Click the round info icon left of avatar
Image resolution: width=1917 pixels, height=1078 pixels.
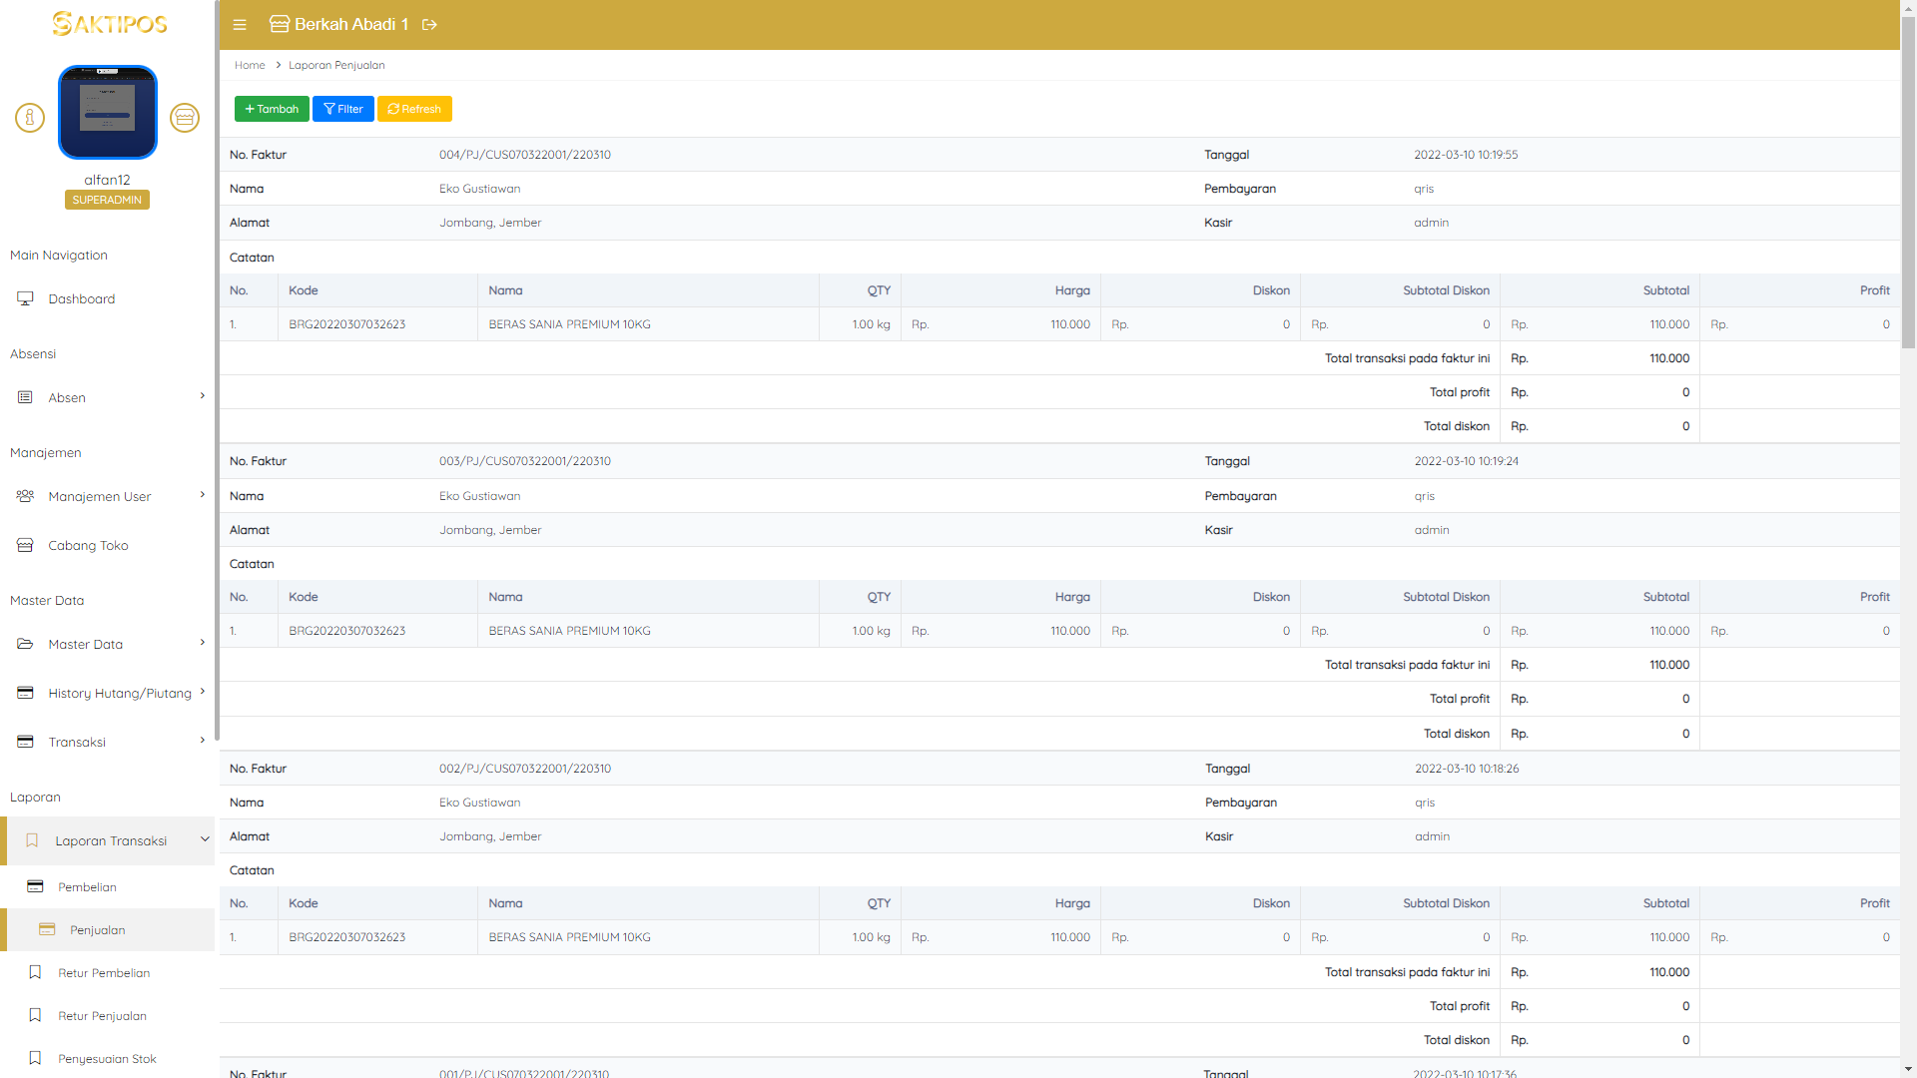(30, 118)
